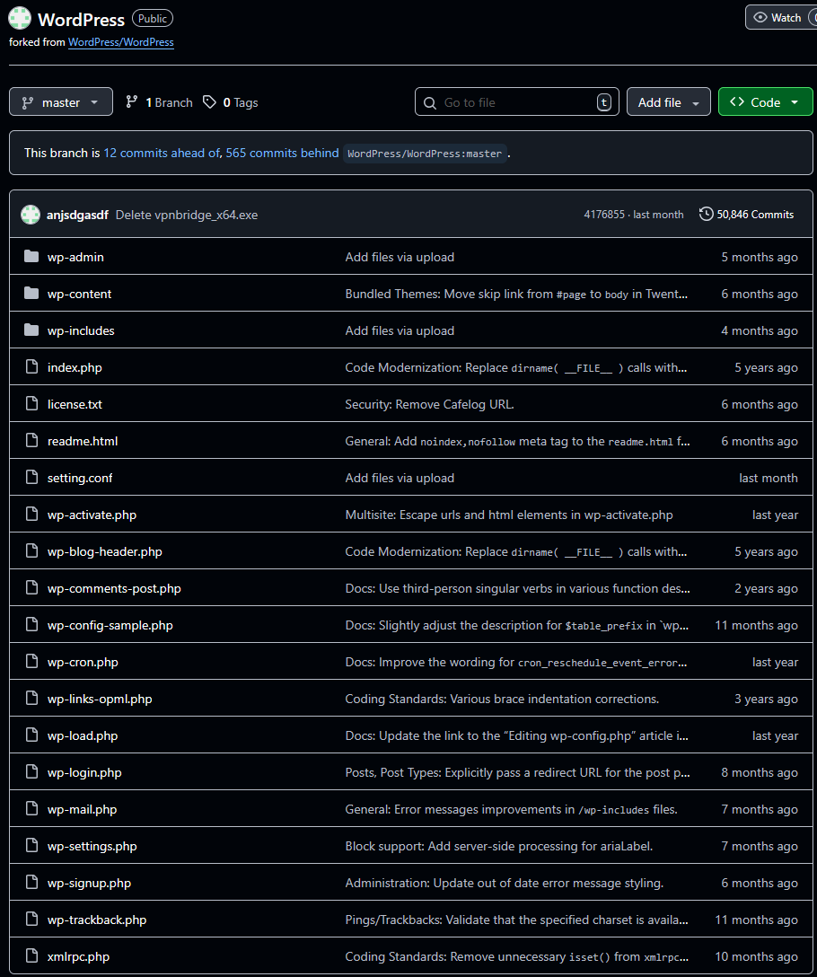The width and height of the screenshot is (817, 977).
Task: Click the file icon beside wp-blog-header.php
Action: (x=31, y=550)
